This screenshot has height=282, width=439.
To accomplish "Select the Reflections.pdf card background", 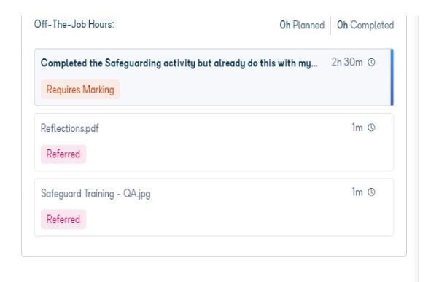I will [214, 142].
